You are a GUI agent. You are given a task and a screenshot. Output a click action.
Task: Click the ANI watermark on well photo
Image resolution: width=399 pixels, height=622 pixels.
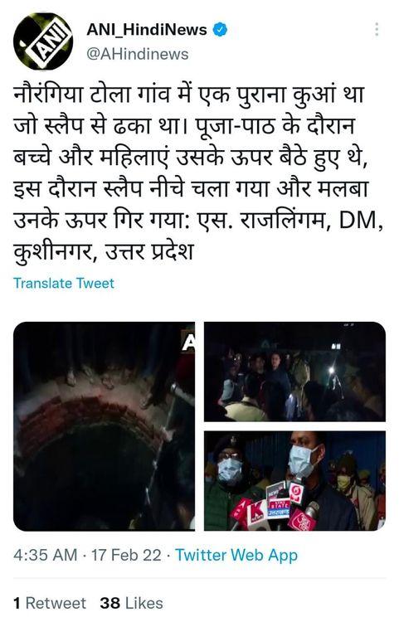[x=188, y=342]
